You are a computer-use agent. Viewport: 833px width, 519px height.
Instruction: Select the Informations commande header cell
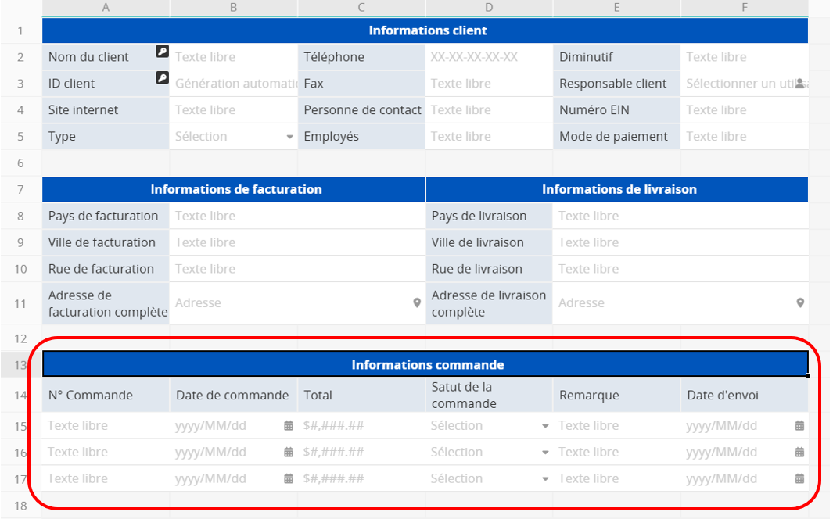[x=426, y=365]
